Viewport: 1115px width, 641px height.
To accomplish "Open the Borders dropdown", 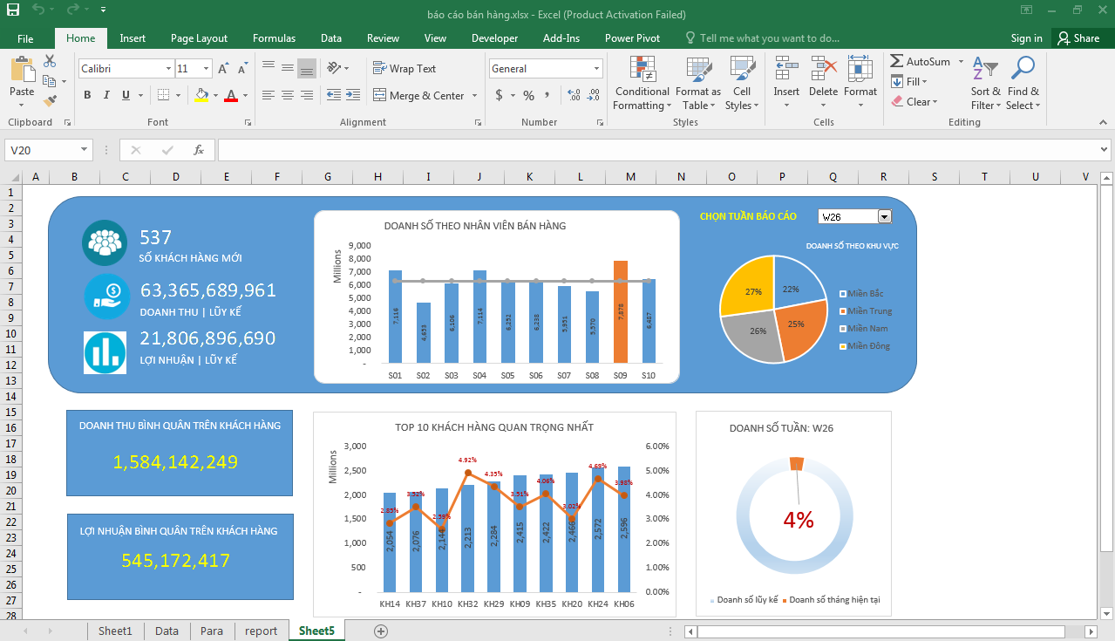I will click(x=179, y=95).
